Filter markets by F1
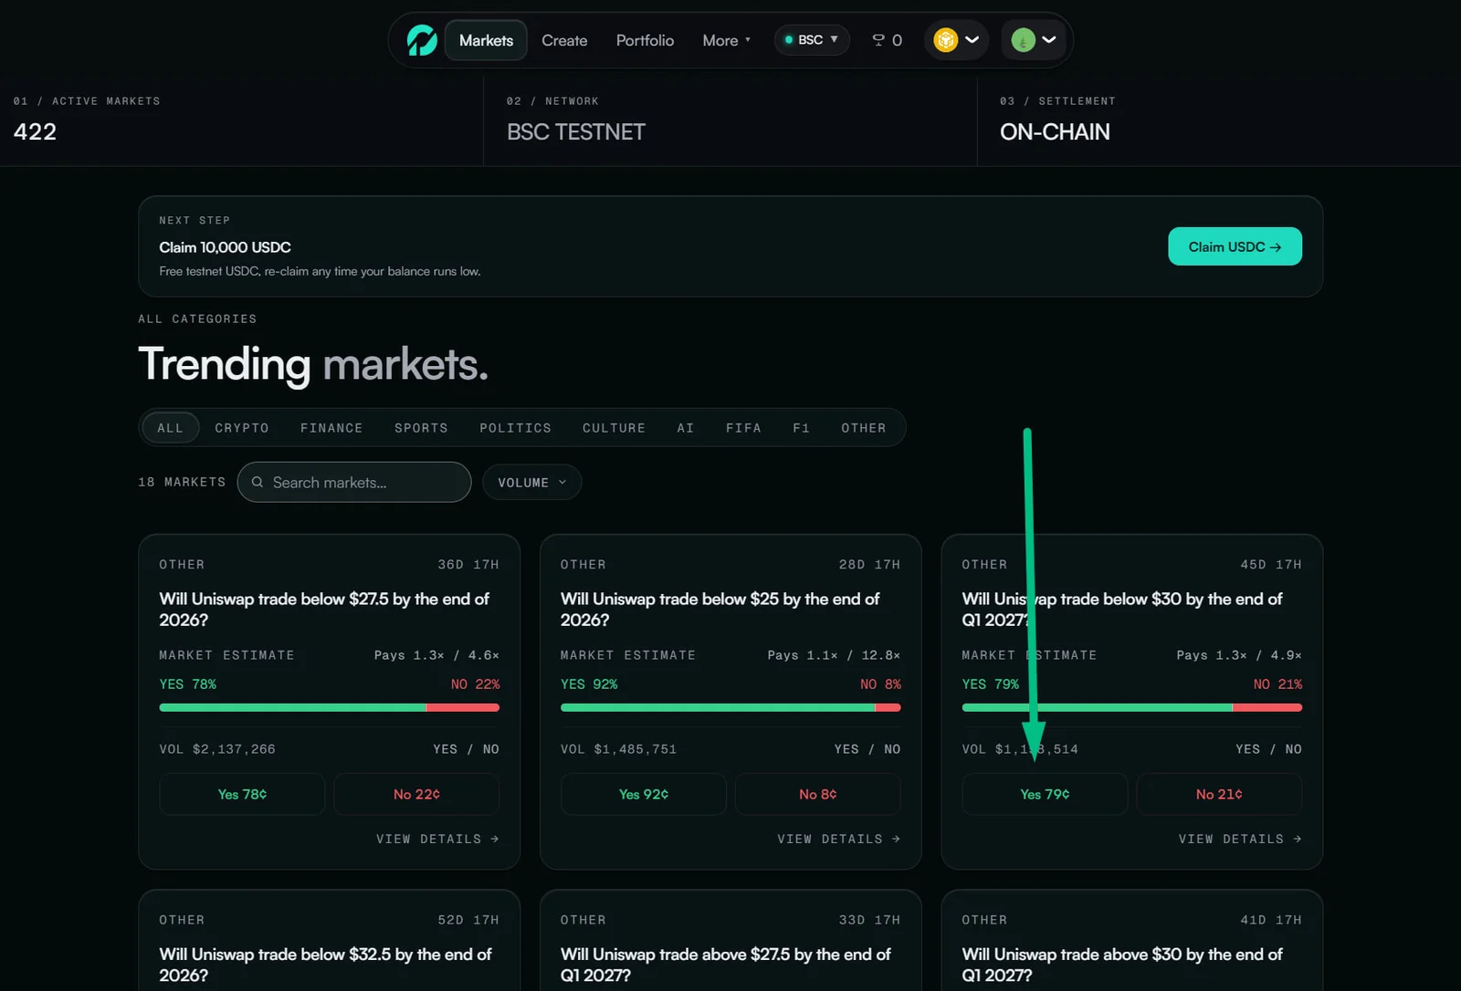Viewport: 1461px width, 991px height. (801, 427)
